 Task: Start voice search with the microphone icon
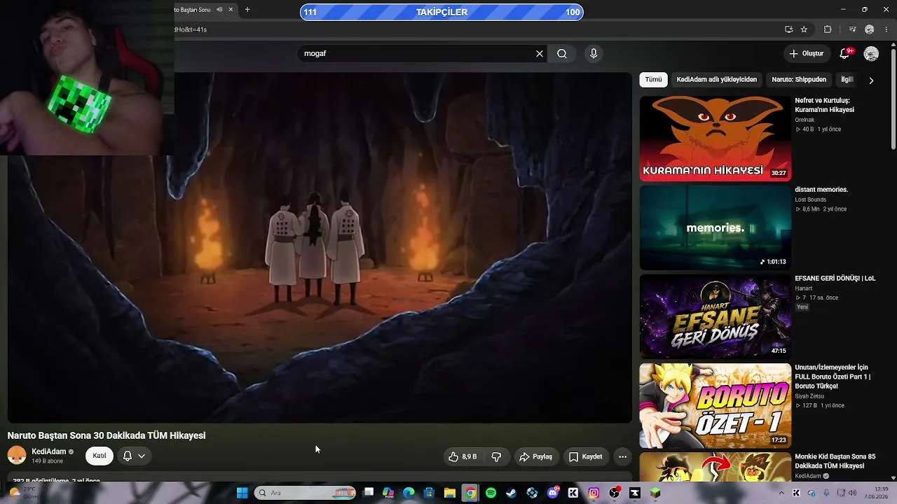pyautogui.click(x=594, y=54)
